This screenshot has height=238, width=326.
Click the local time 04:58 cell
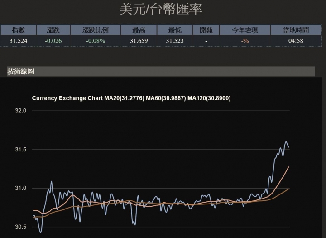point(296,41)
